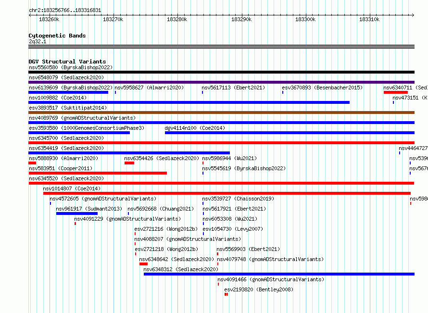The width and height of the screenshot is (428, 313).
Task: Click the nsv5986944 (Wu2021) label
Action: coord(229,158)
